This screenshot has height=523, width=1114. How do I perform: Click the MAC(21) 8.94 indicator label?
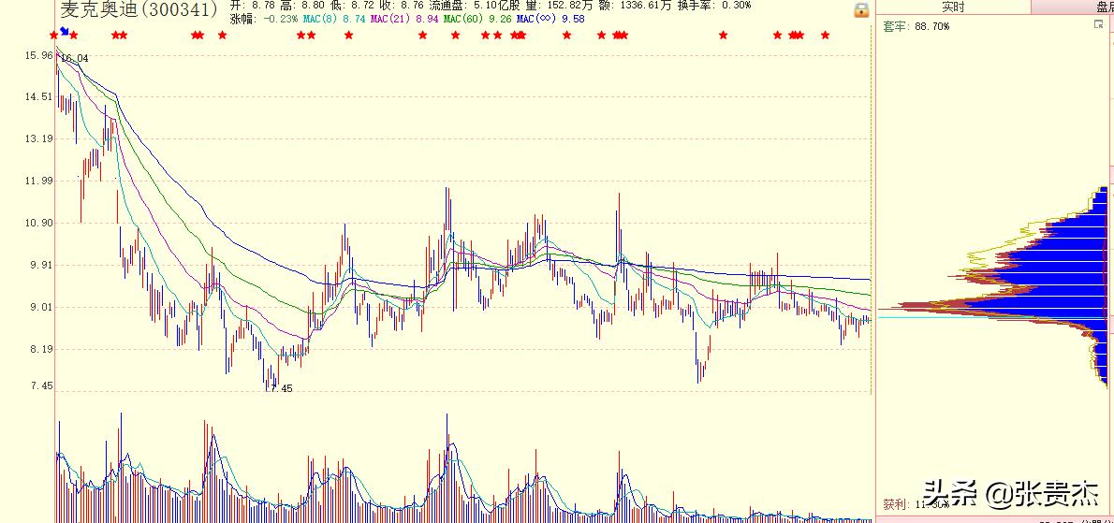point(404,19)
